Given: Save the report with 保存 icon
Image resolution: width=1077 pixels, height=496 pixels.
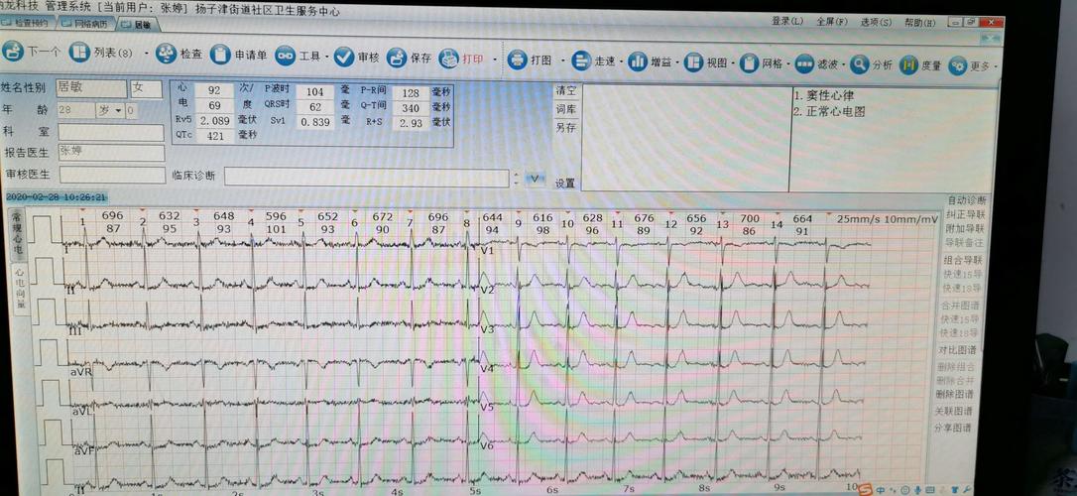Looking at the screenshot, I should (x=397, y=58).
